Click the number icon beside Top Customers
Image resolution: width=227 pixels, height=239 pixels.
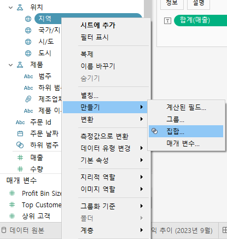click(12, 205)
